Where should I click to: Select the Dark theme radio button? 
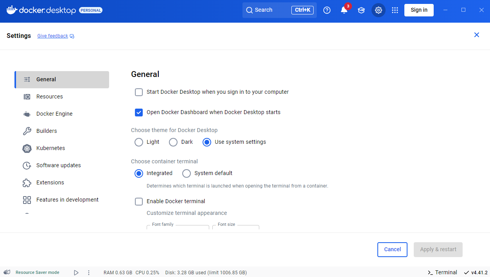(173, 142)
